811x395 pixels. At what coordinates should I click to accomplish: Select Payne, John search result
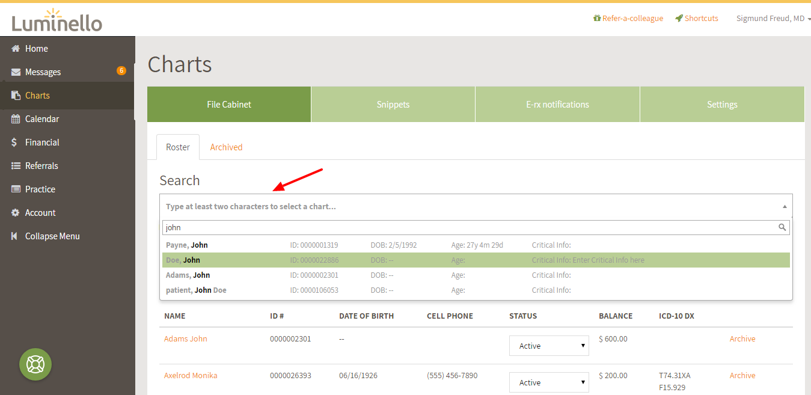pyautogui.click(x=476, y=245)
